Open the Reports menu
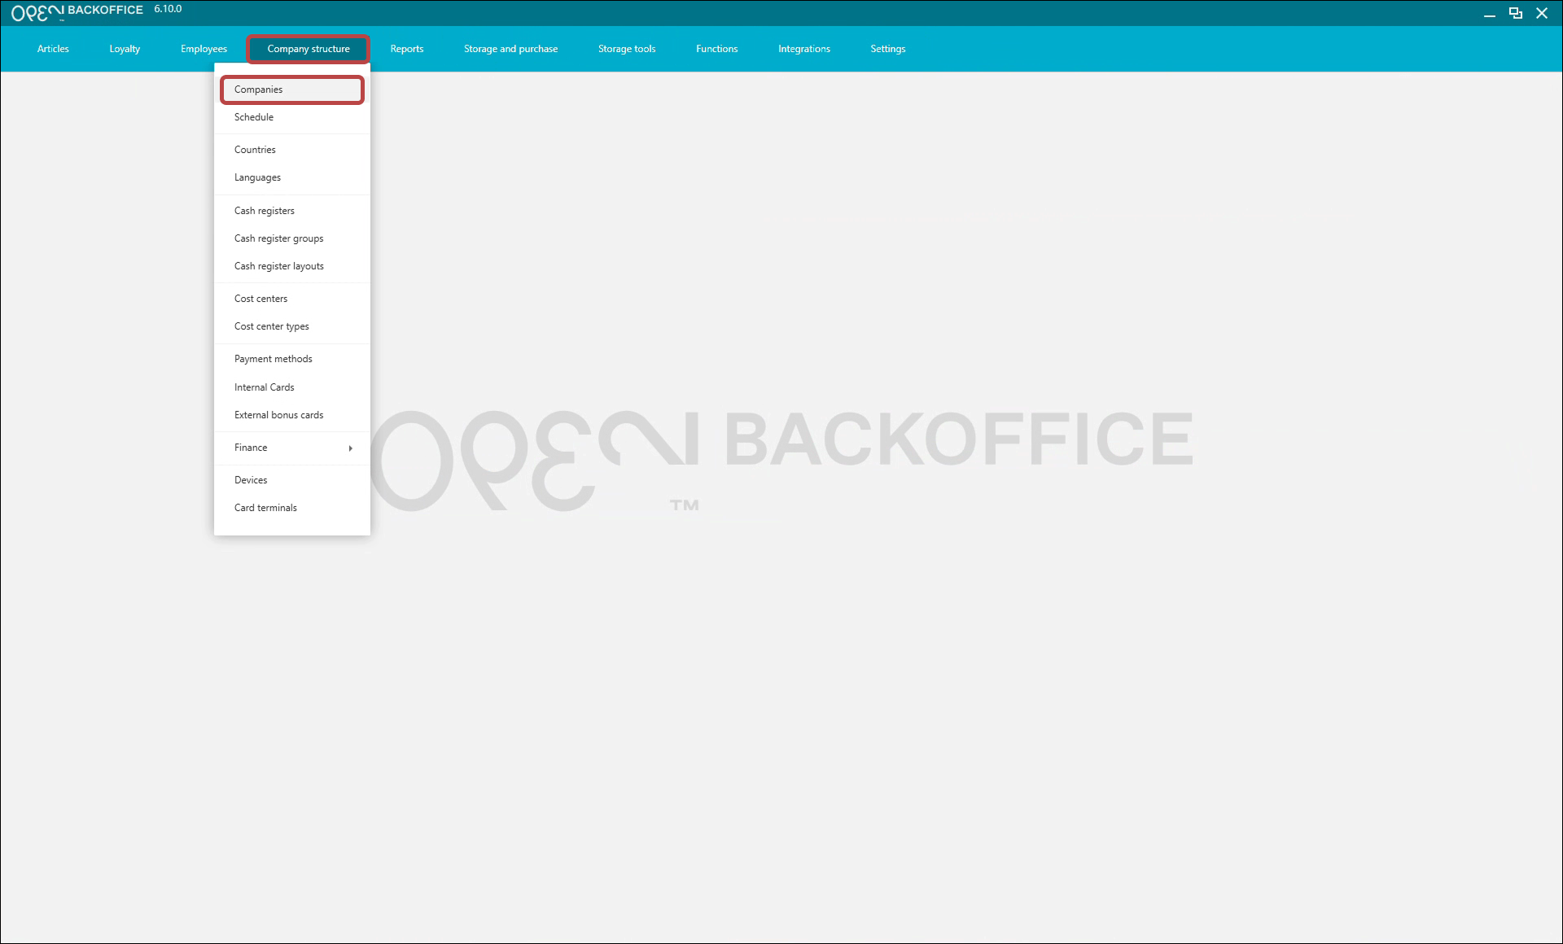This screenshot has height=944, width=1563. (x=407, y=49)
